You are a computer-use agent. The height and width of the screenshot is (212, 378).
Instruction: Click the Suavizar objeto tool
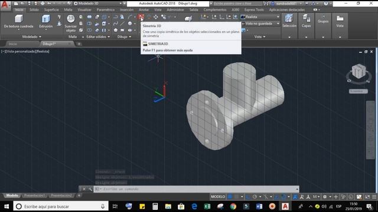click(x=71, y=24)
